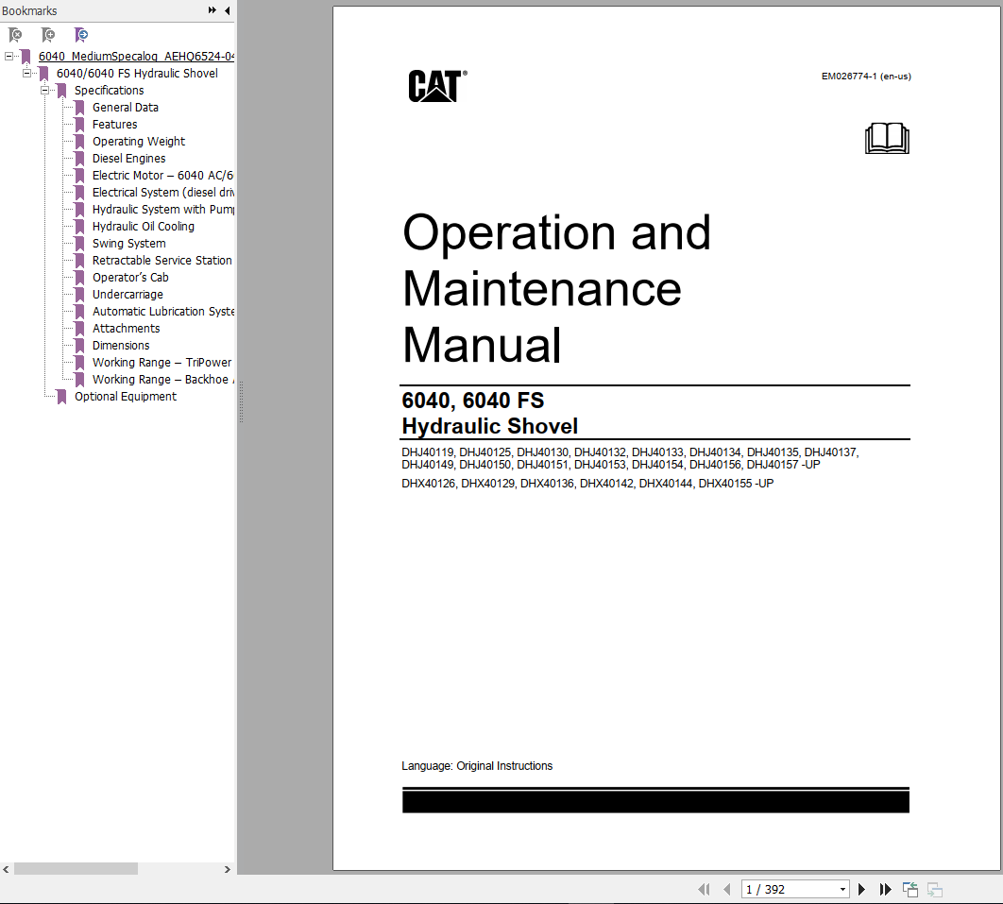1003x904 pixels.
Task: Select the Specifications bookmark
Action: 109,90
